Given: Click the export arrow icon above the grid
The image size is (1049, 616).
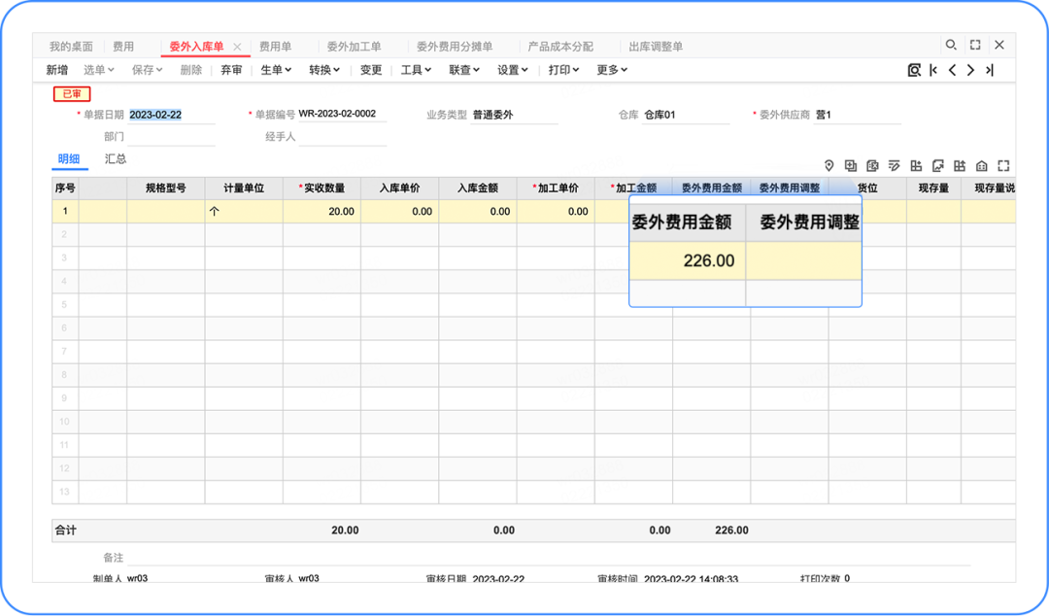Looking at the screenshot, I should point(938,165).
